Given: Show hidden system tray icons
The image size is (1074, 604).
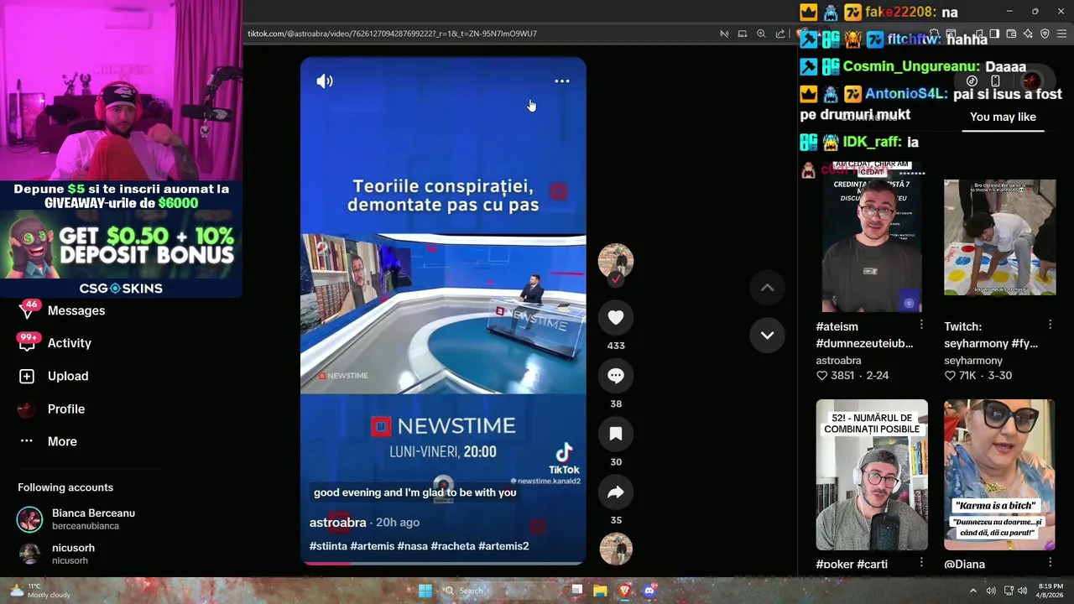Looking at the screenshot, I should pyautogui.click(x=973, y=591).
